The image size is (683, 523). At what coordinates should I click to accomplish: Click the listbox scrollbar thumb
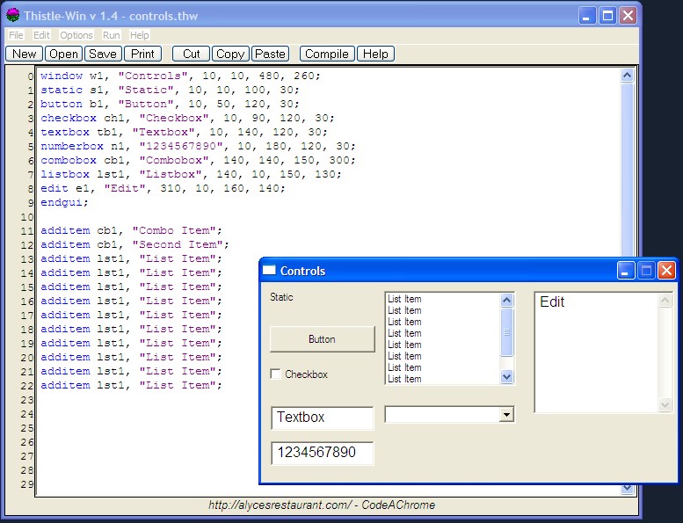506,332
